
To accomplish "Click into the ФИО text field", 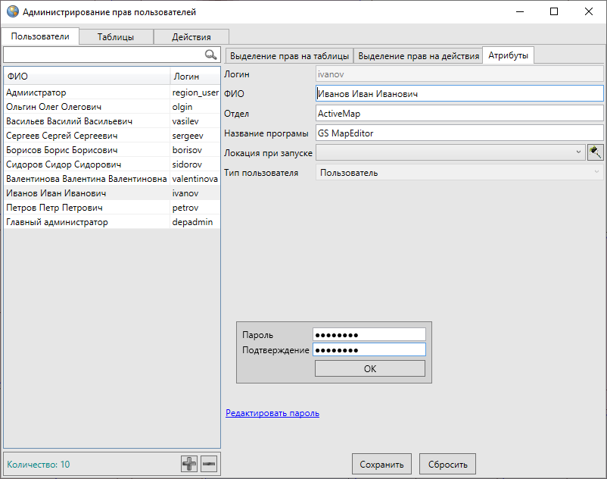I will (459, 94).
